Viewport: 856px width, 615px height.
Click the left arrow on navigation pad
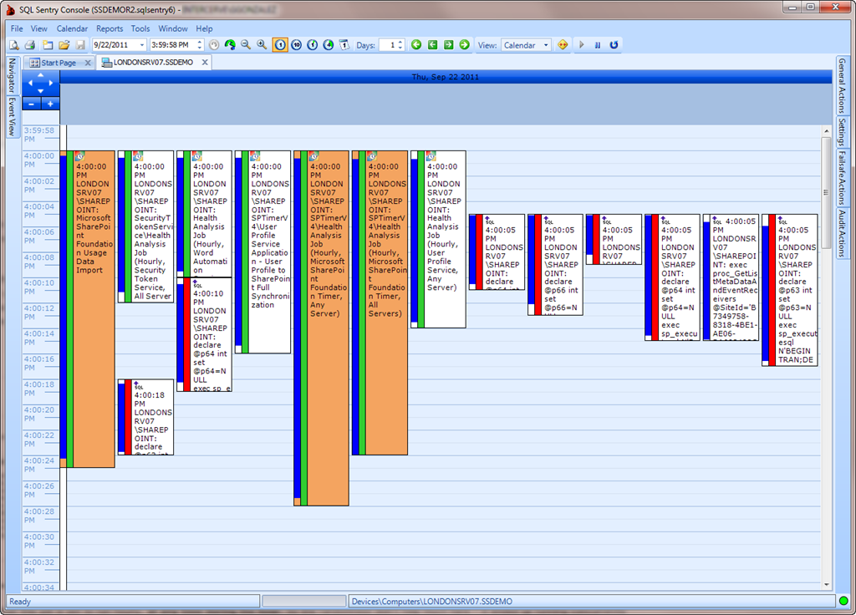tap(31, 83)
